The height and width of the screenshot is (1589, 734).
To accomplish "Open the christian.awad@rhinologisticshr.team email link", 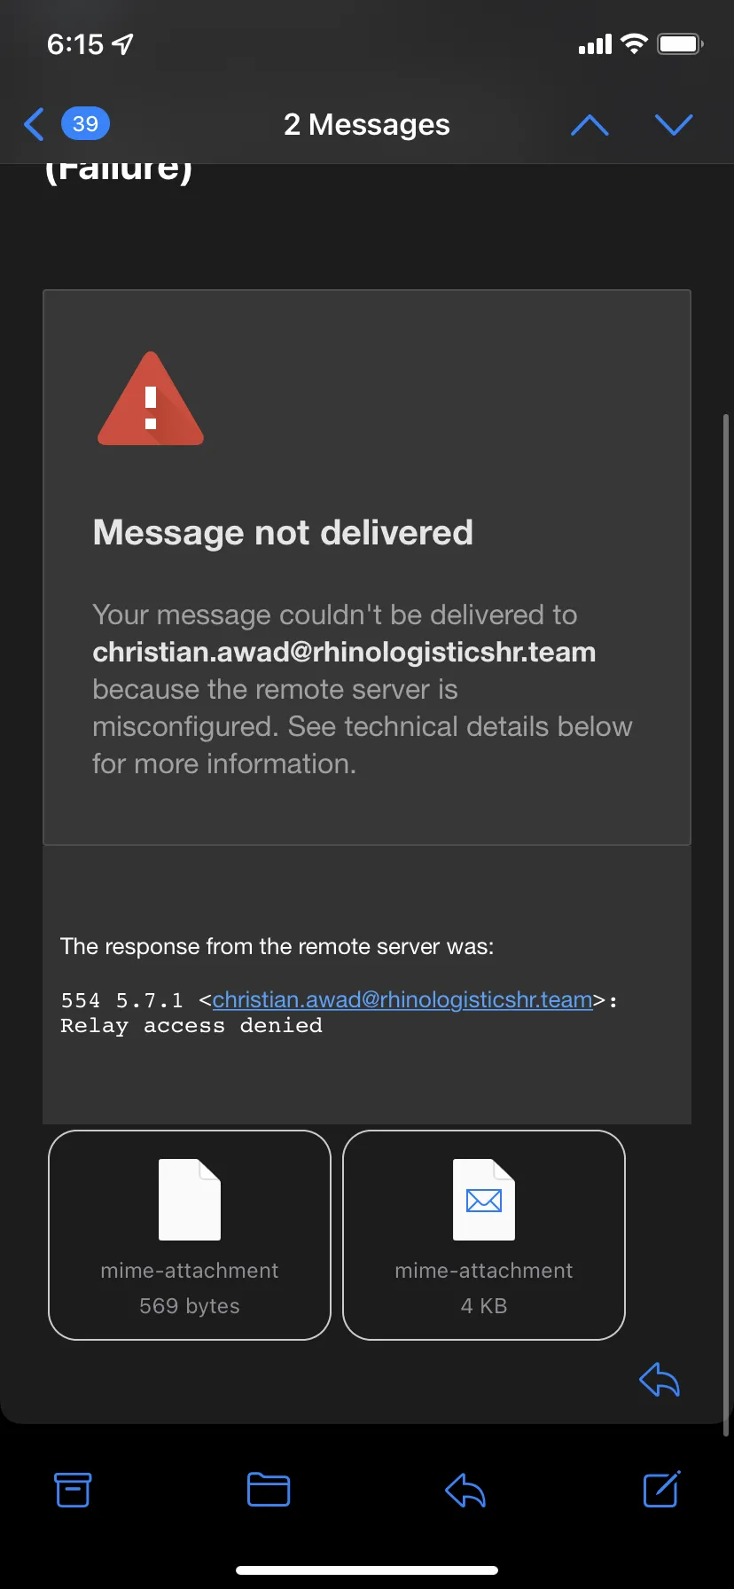I will point(402,999).
